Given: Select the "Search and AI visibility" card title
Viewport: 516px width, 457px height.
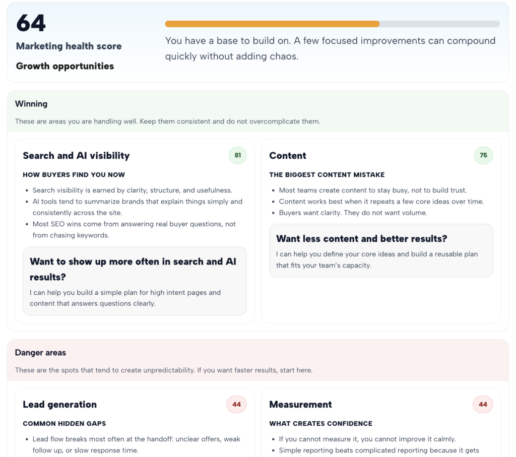Looking at the screenshot, I should point(76,156).
